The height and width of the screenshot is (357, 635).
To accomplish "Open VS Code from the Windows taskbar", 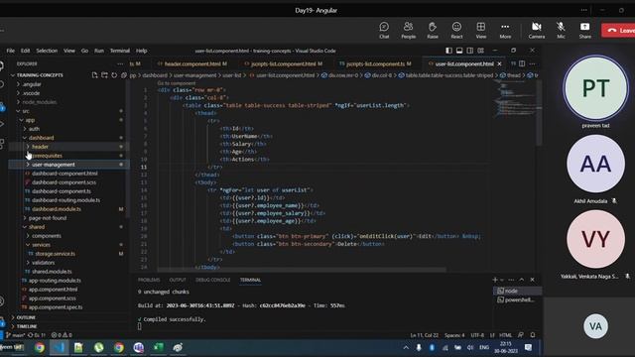I will pyautogui.click(x=60, y=347).
